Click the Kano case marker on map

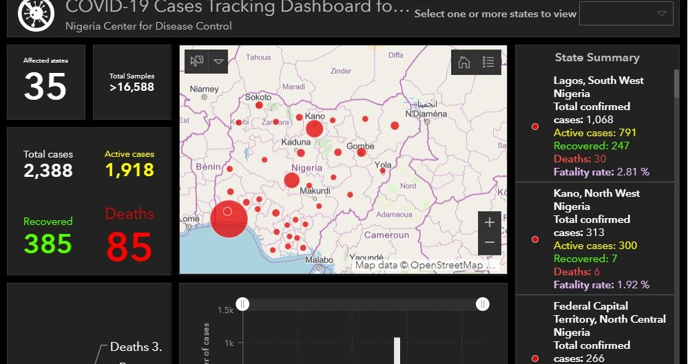point(315,129)
